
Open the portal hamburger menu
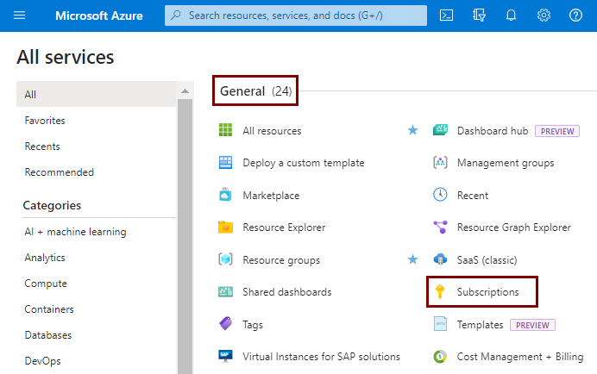20,16
